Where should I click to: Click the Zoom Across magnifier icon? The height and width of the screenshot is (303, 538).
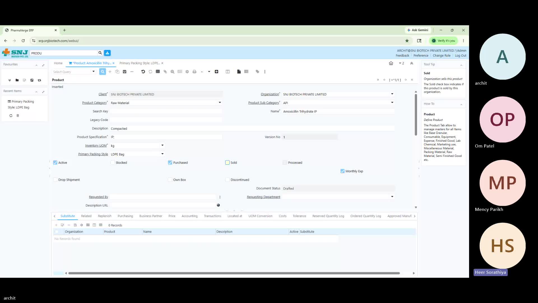click(x=172, y=72)
